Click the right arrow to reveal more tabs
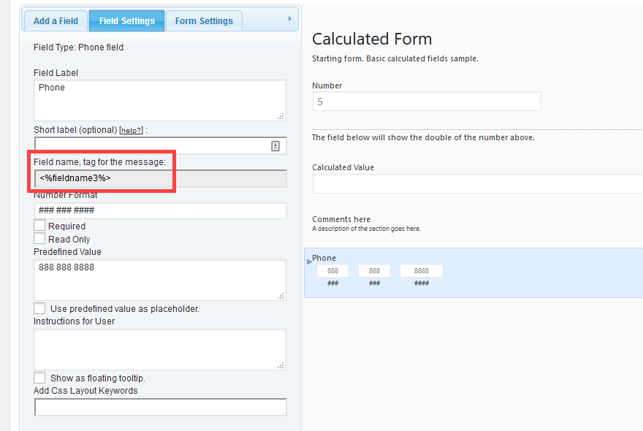 click(289, 20)
